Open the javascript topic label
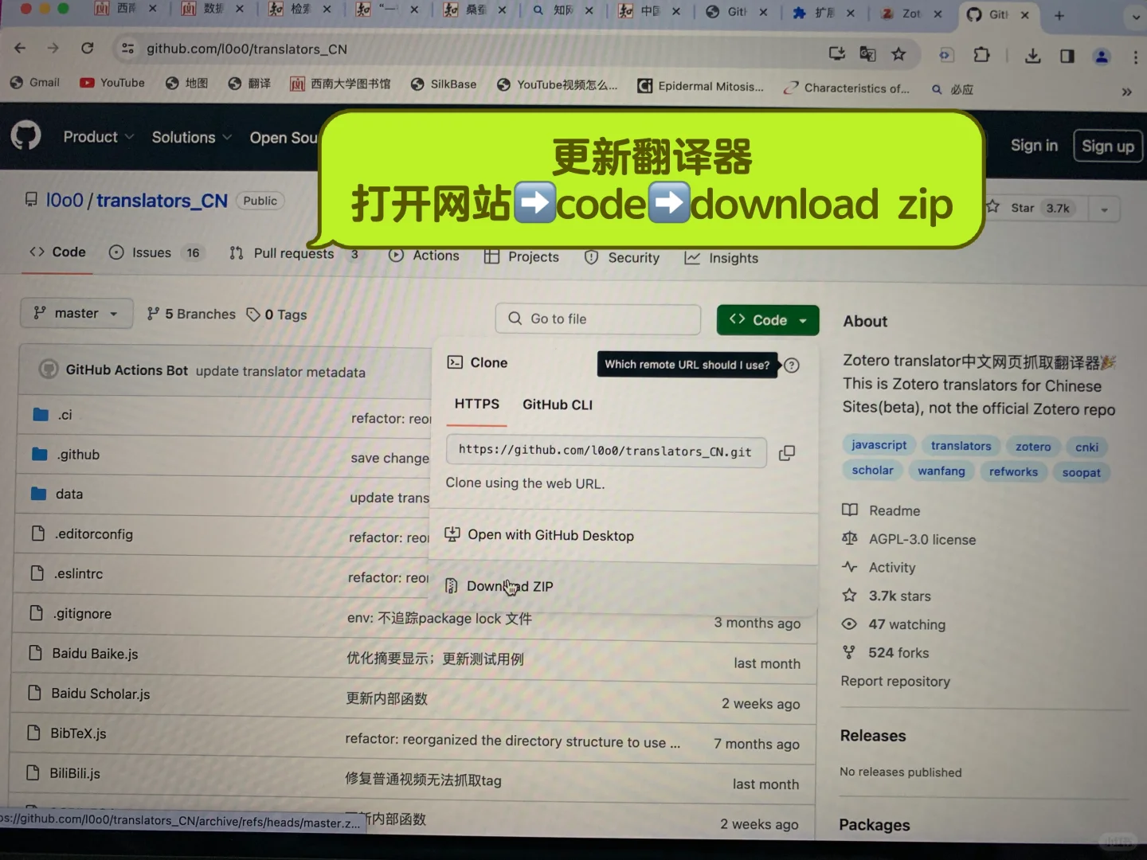This screenshot has width=1147, height=860. pos(879,444)
